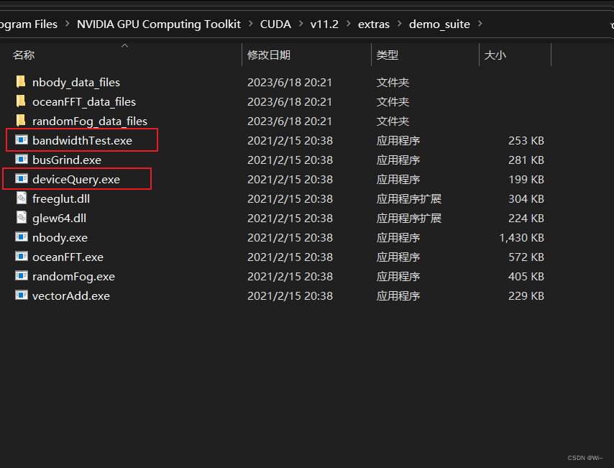Viewport: 614px width, 468px height.
Task: Select the randomFog_data_files folder icon
Action: pos(21,121)
